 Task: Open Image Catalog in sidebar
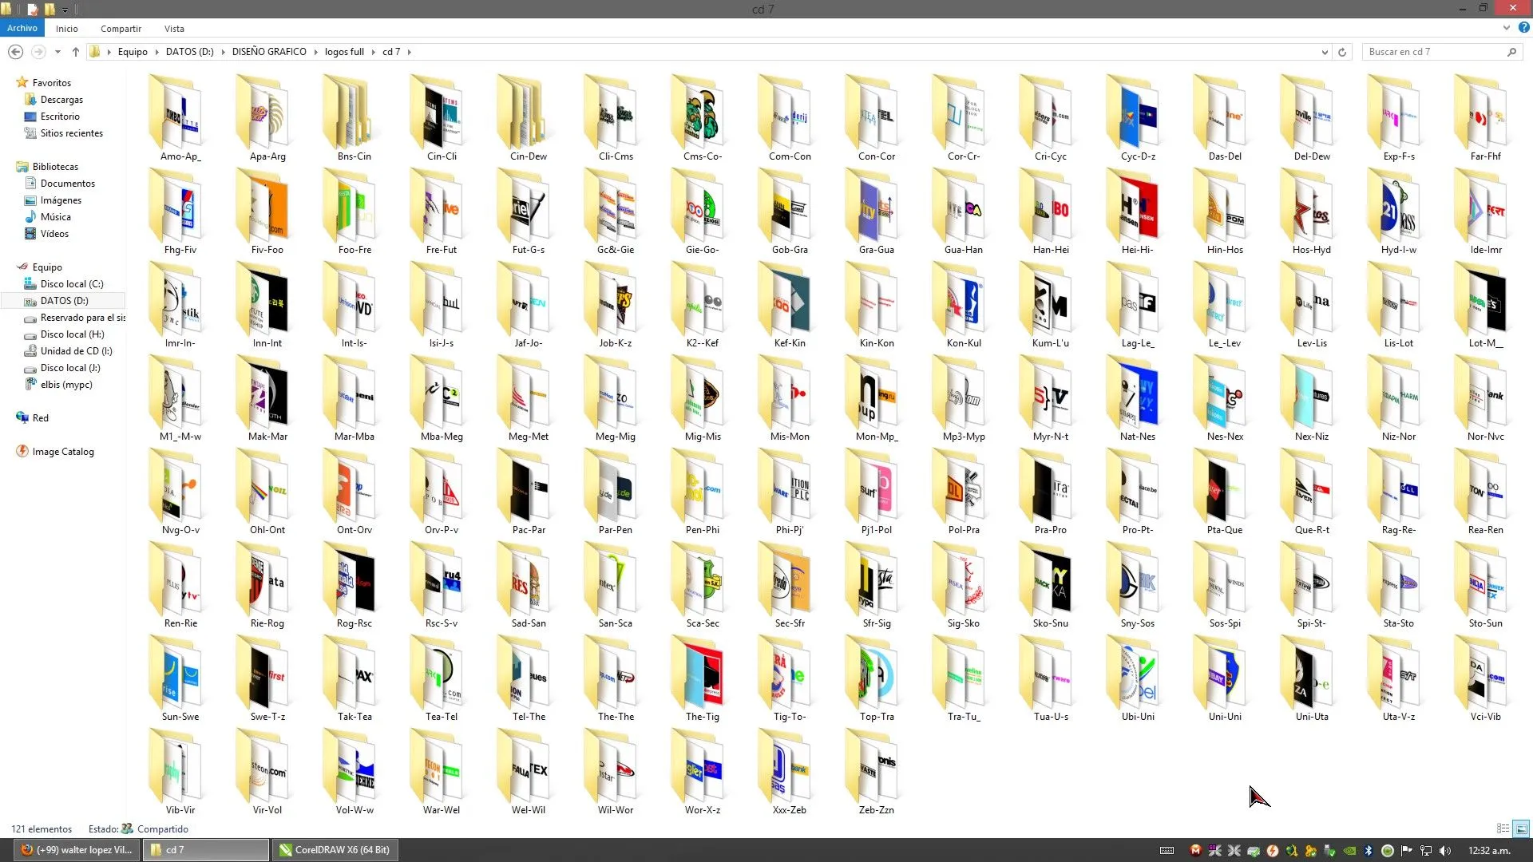point(63,452)
